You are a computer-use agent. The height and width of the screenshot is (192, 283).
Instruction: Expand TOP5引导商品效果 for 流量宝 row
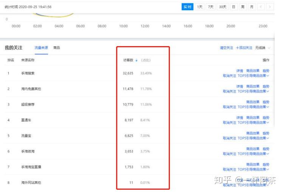click(x=253, y=138)
